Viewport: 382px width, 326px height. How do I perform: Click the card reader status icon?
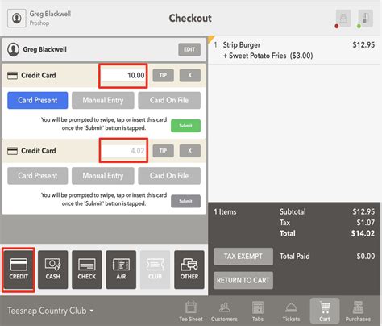coord(365,19)
